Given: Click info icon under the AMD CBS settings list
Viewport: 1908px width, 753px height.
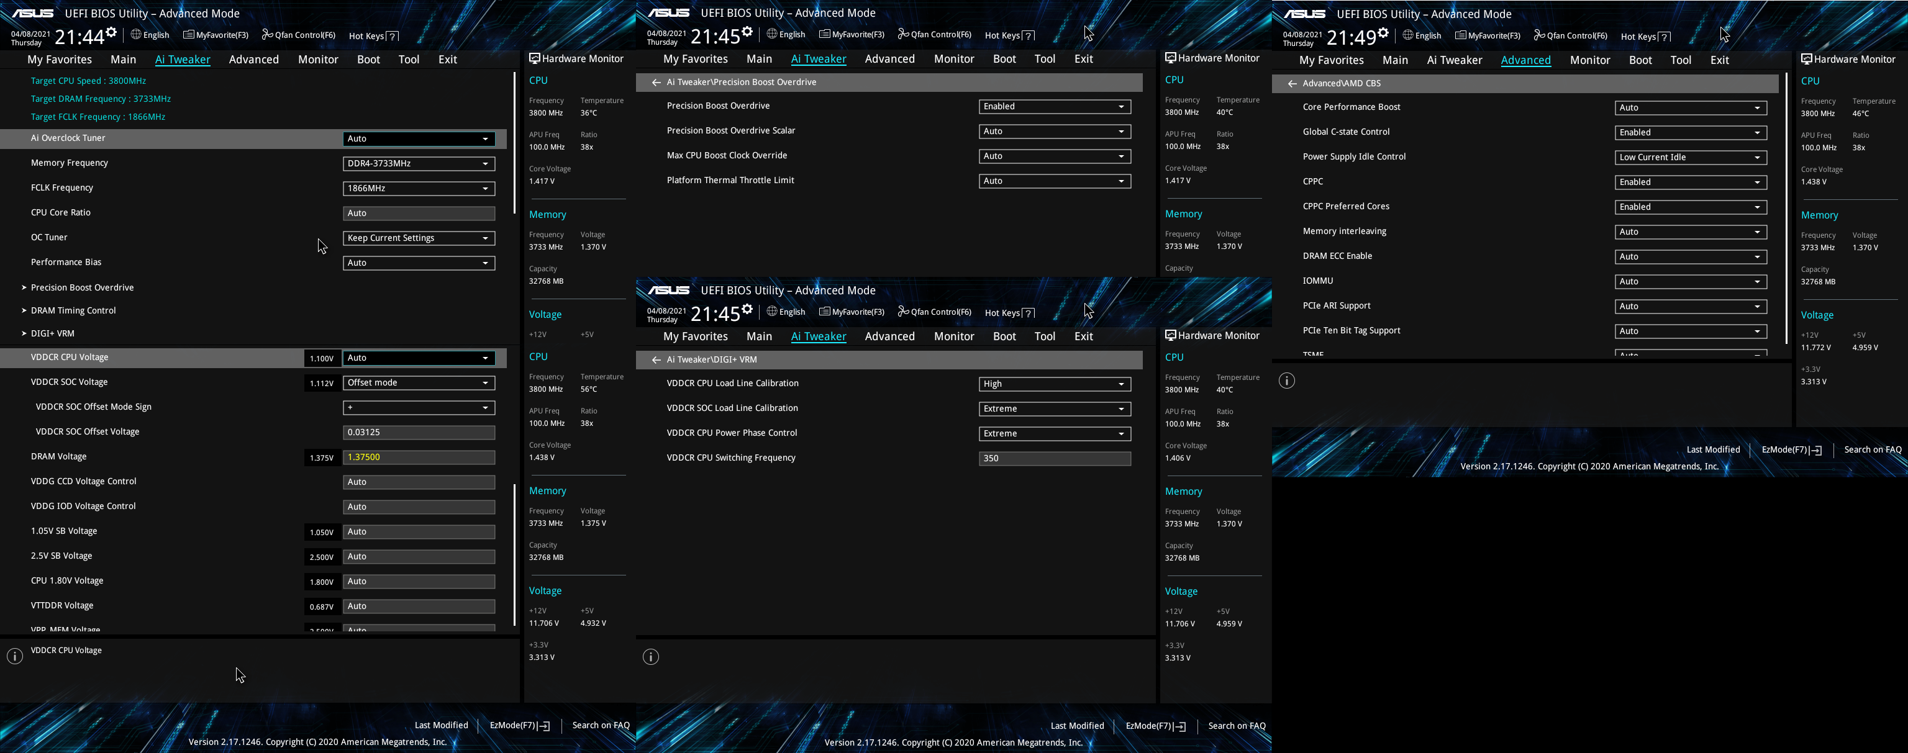Looking at the screenshot, I should [1286, 381].
